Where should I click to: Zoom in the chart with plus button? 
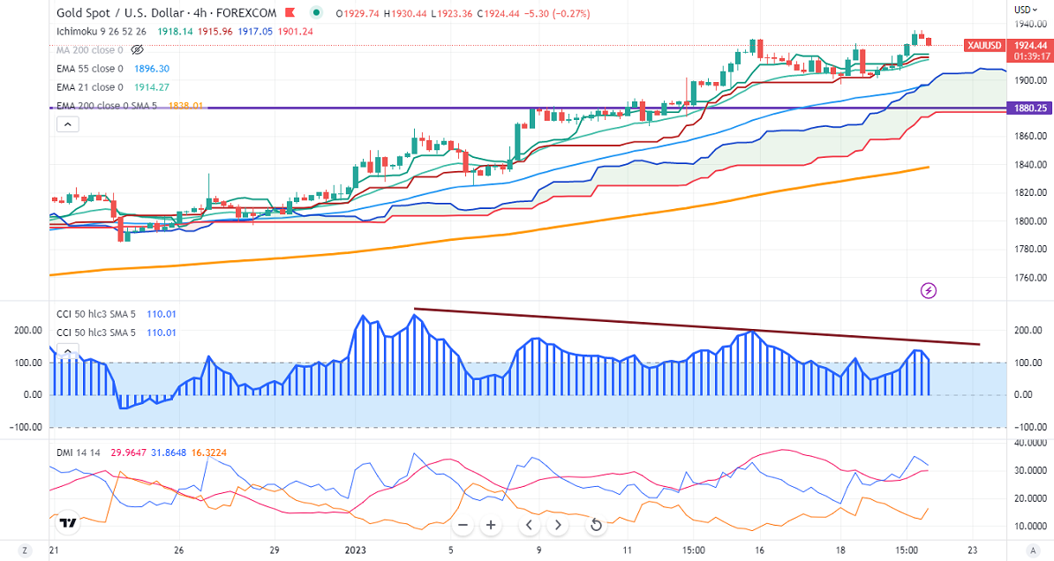coord(492,525)
